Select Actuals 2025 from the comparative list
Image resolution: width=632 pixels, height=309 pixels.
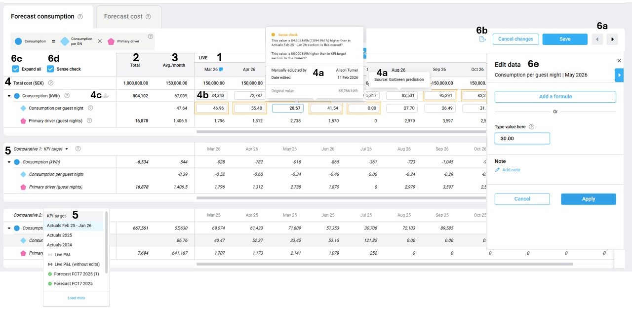point(59,235)
